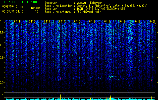Click the 0.8 kHz axis tick label
Image resolution: width=158 pixels, height=100 pixels.
(2, 70)
